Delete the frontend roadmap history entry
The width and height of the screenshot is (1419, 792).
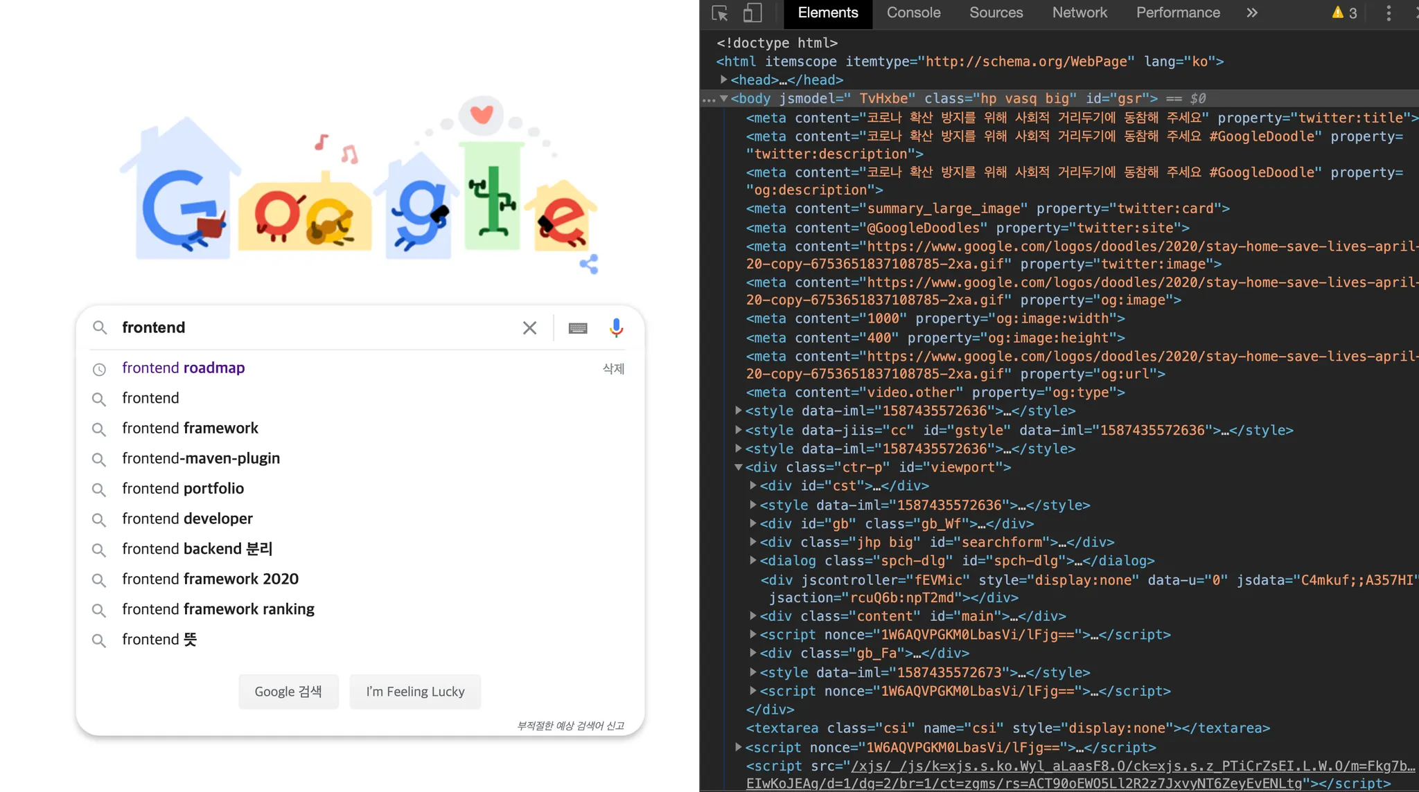tap(613, 369)
